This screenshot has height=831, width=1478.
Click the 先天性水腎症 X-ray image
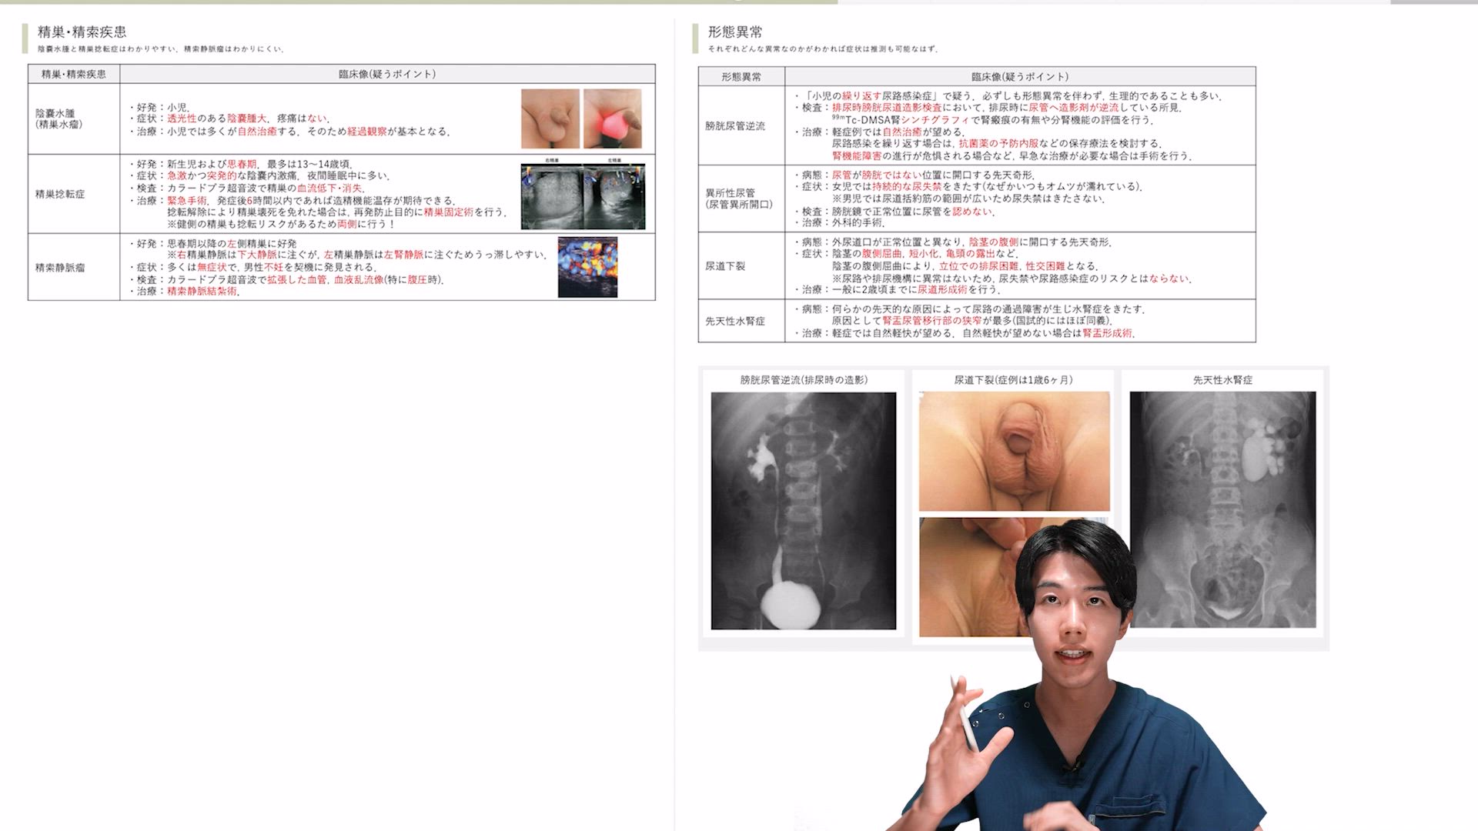point(1222,509)
